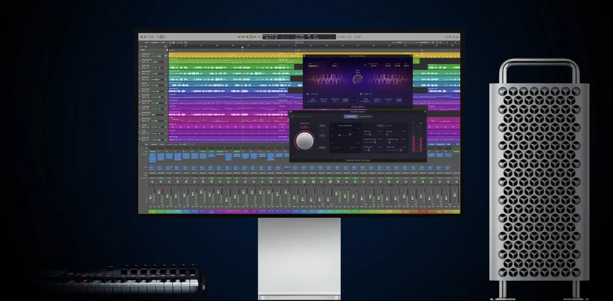Select Pre in the Low Cut section
The height and width of the screenshot is (301, 613).
coord(345,100)
